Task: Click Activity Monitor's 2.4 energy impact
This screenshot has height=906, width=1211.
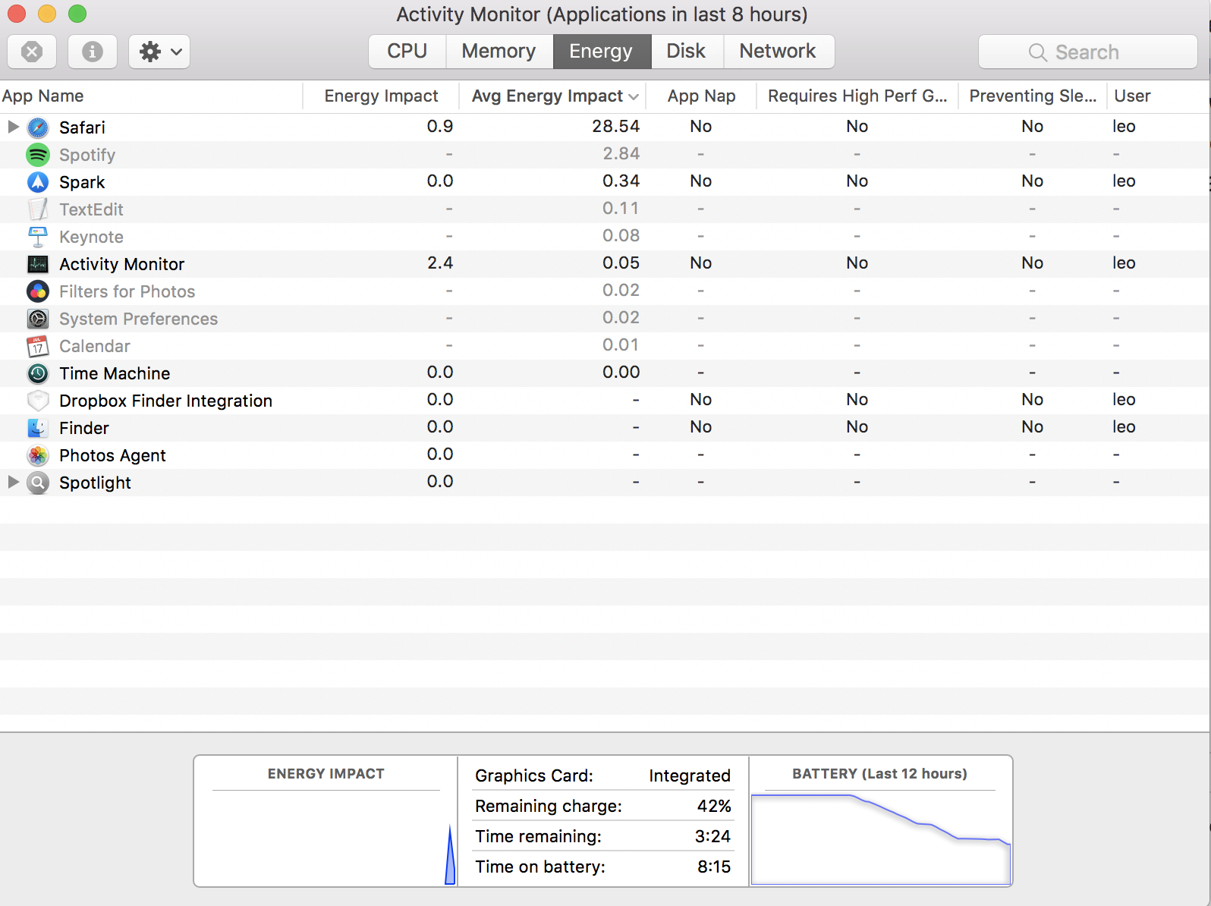Action: coord(440,263)
